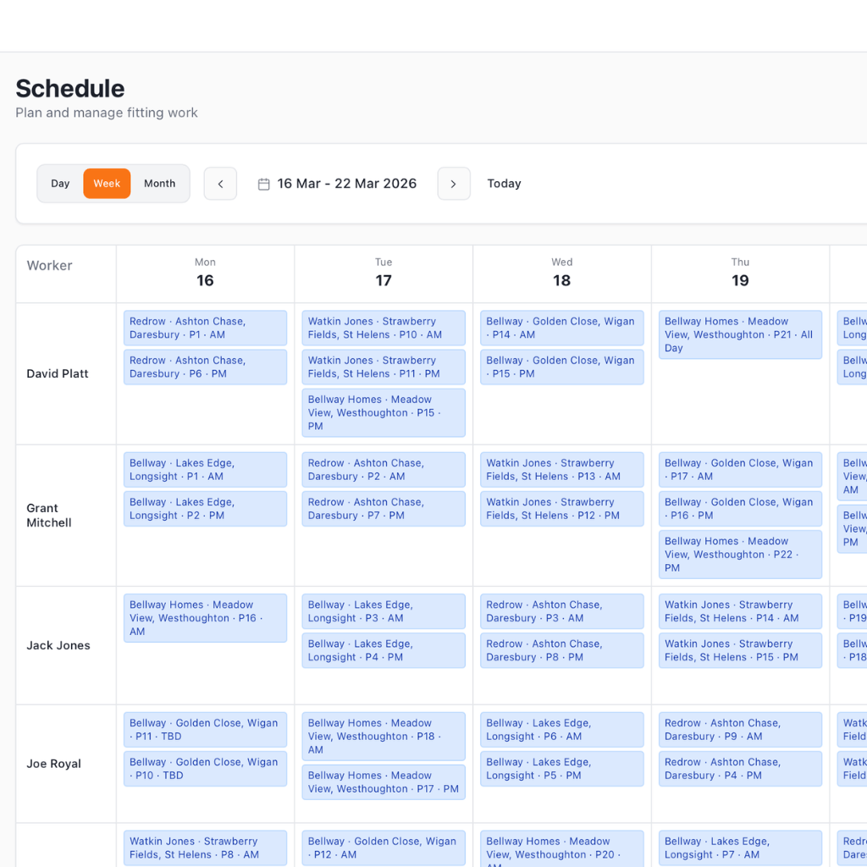Open Bellway Lakes Edge P1 AM job

(205, 469)
